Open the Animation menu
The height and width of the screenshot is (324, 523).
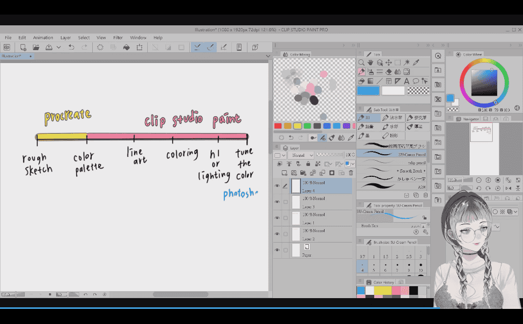pyautogui.click(x=43, y=38)
